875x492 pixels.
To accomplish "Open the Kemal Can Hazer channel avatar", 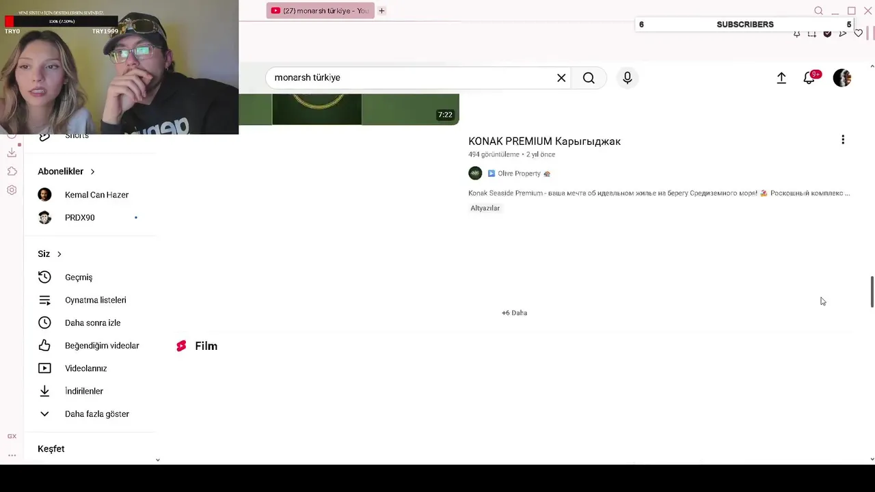I will pos(44,195).
